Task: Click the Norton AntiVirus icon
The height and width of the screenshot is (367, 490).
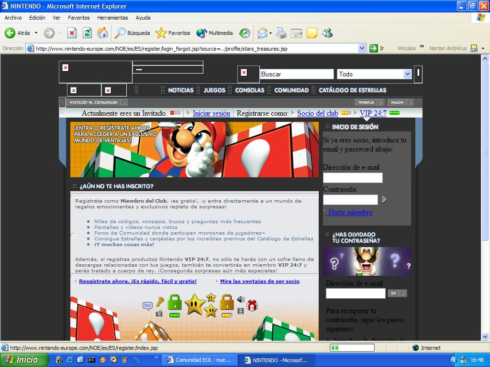Action: [474, 48]
